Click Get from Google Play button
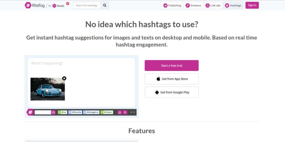The image size is (285, 142). coord(171,92)
